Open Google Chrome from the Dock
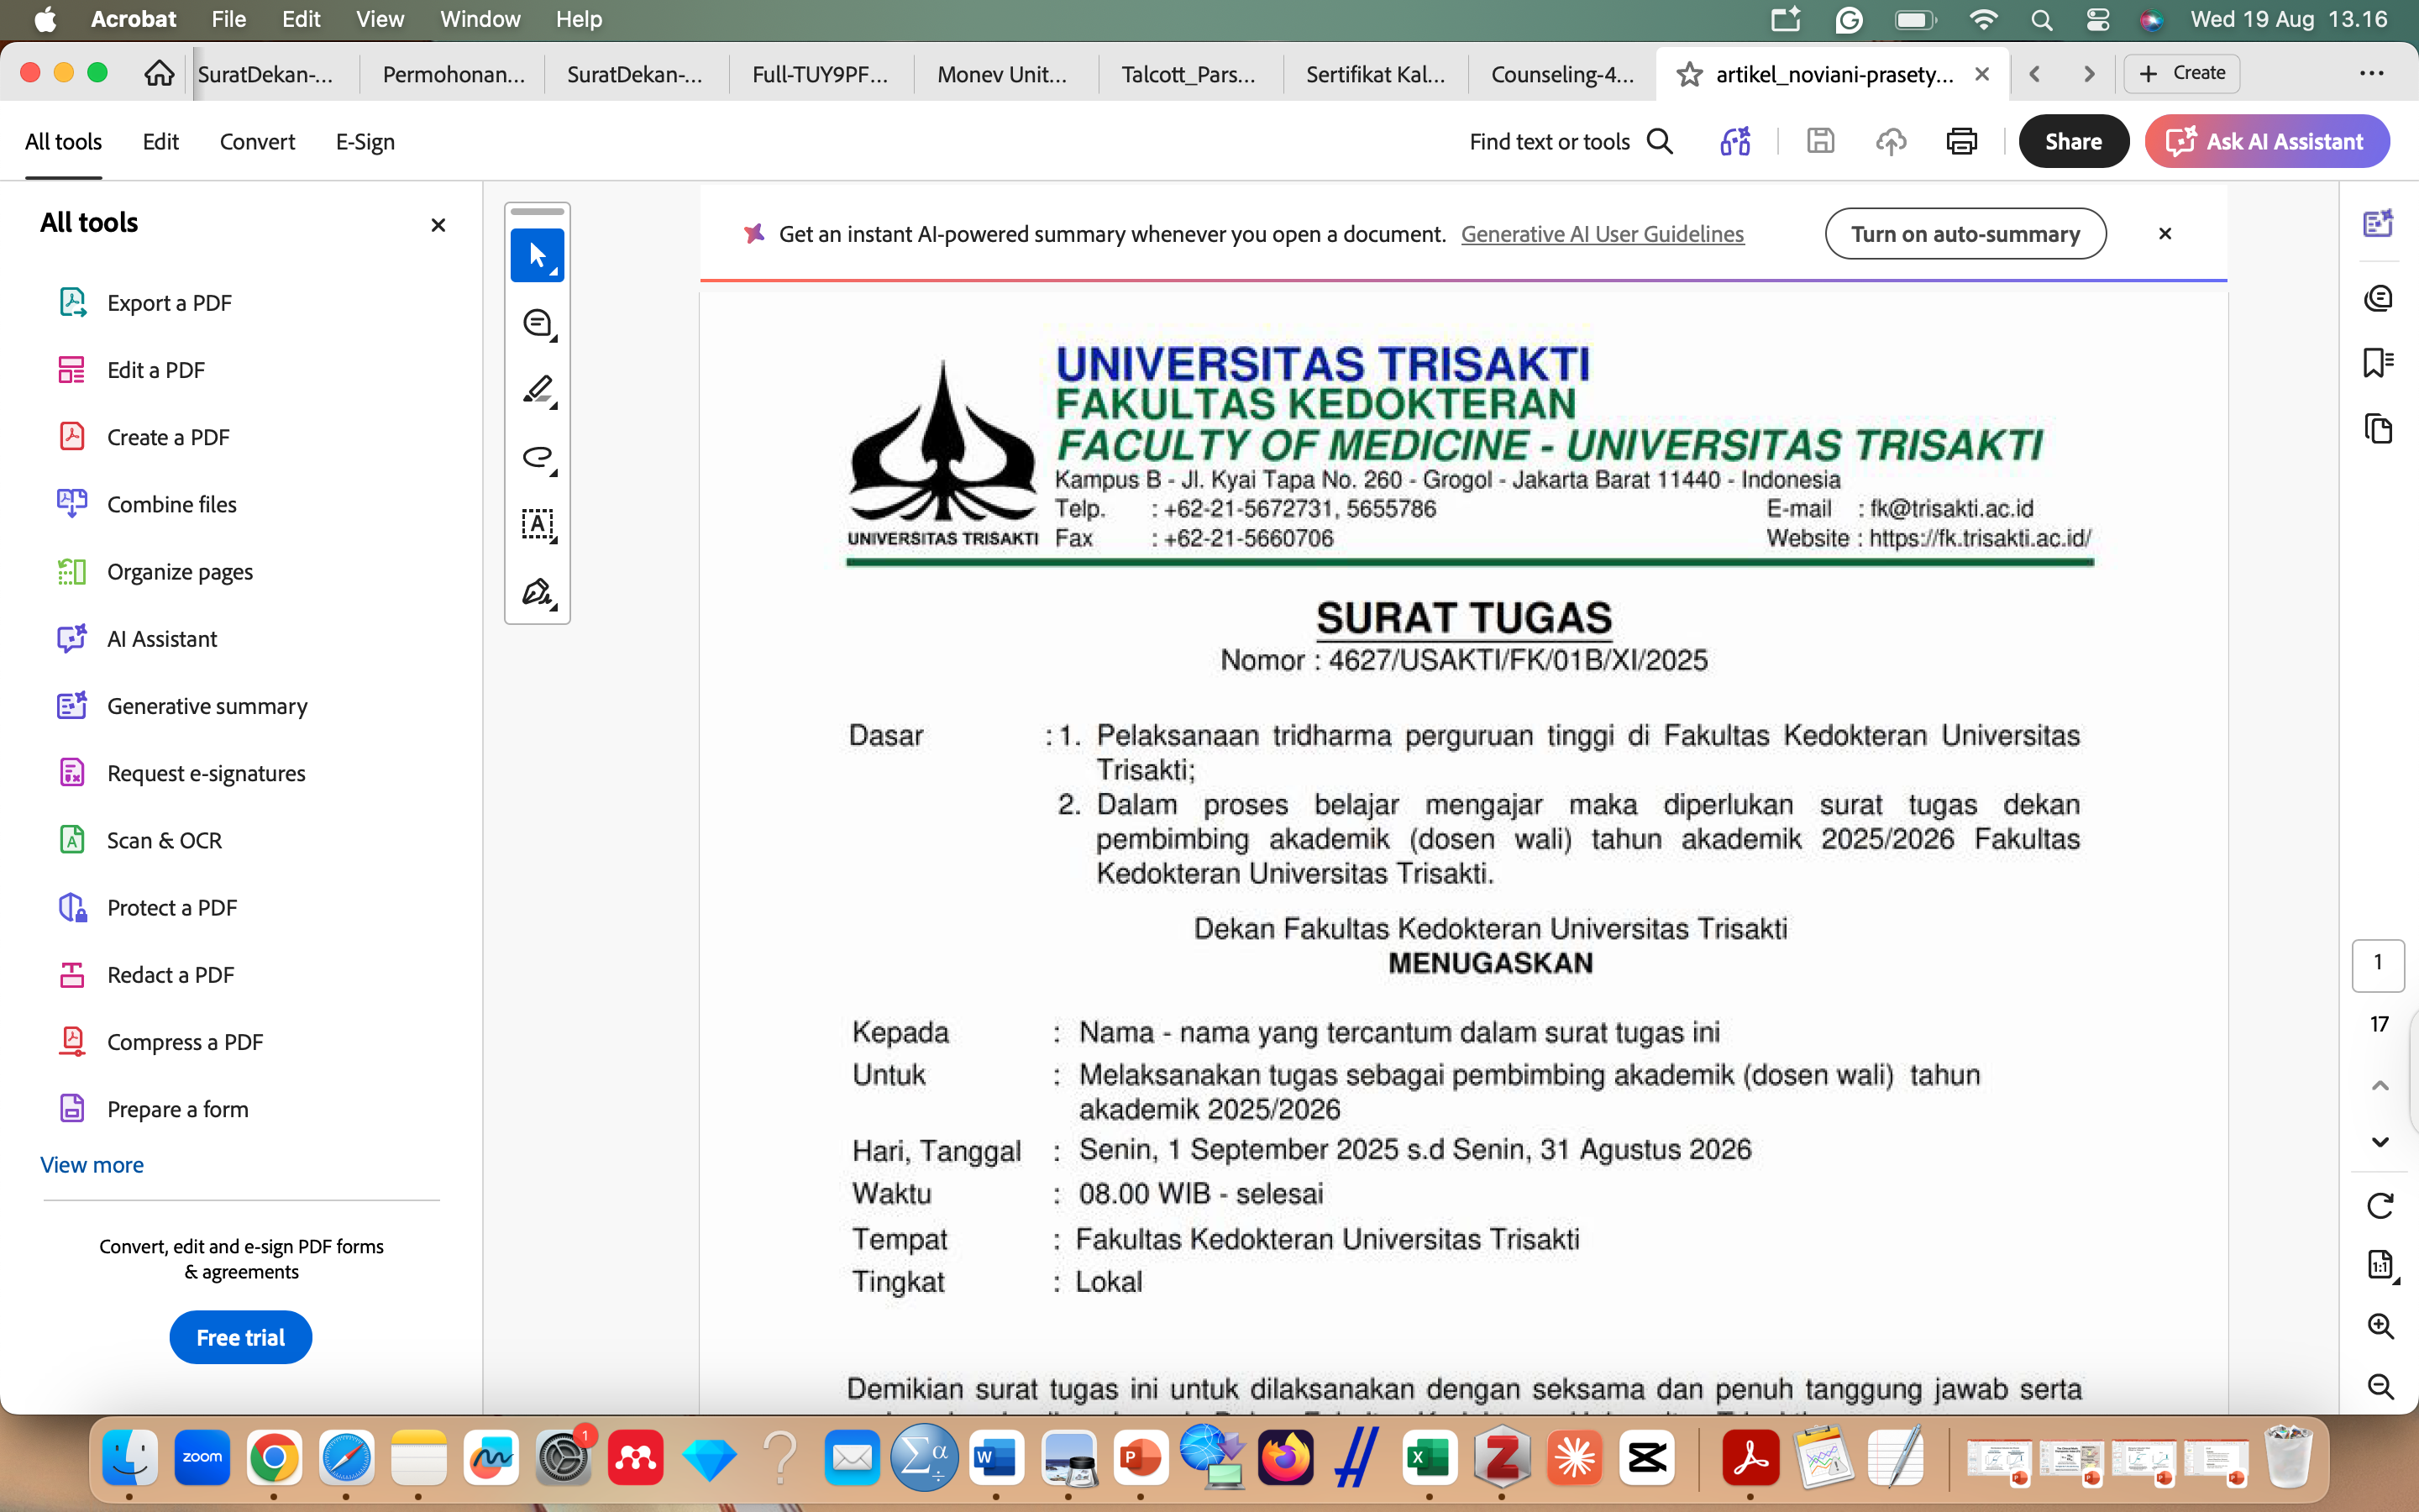Image resolution: width=2419 pixels, height=1512 pixels. point(274,1458)
